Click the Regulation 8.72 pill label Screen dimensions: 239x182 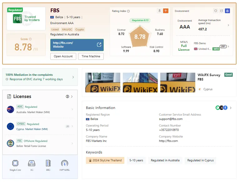point(140,20)
